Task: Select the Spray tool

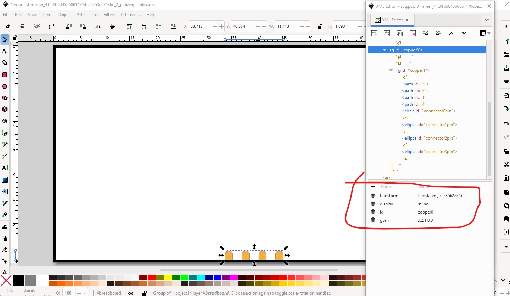Action: pos(5,238)
